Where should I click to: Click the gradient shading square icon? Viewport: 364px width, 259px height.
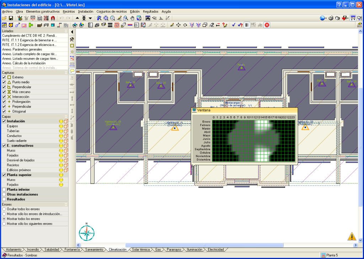[247, 25]
